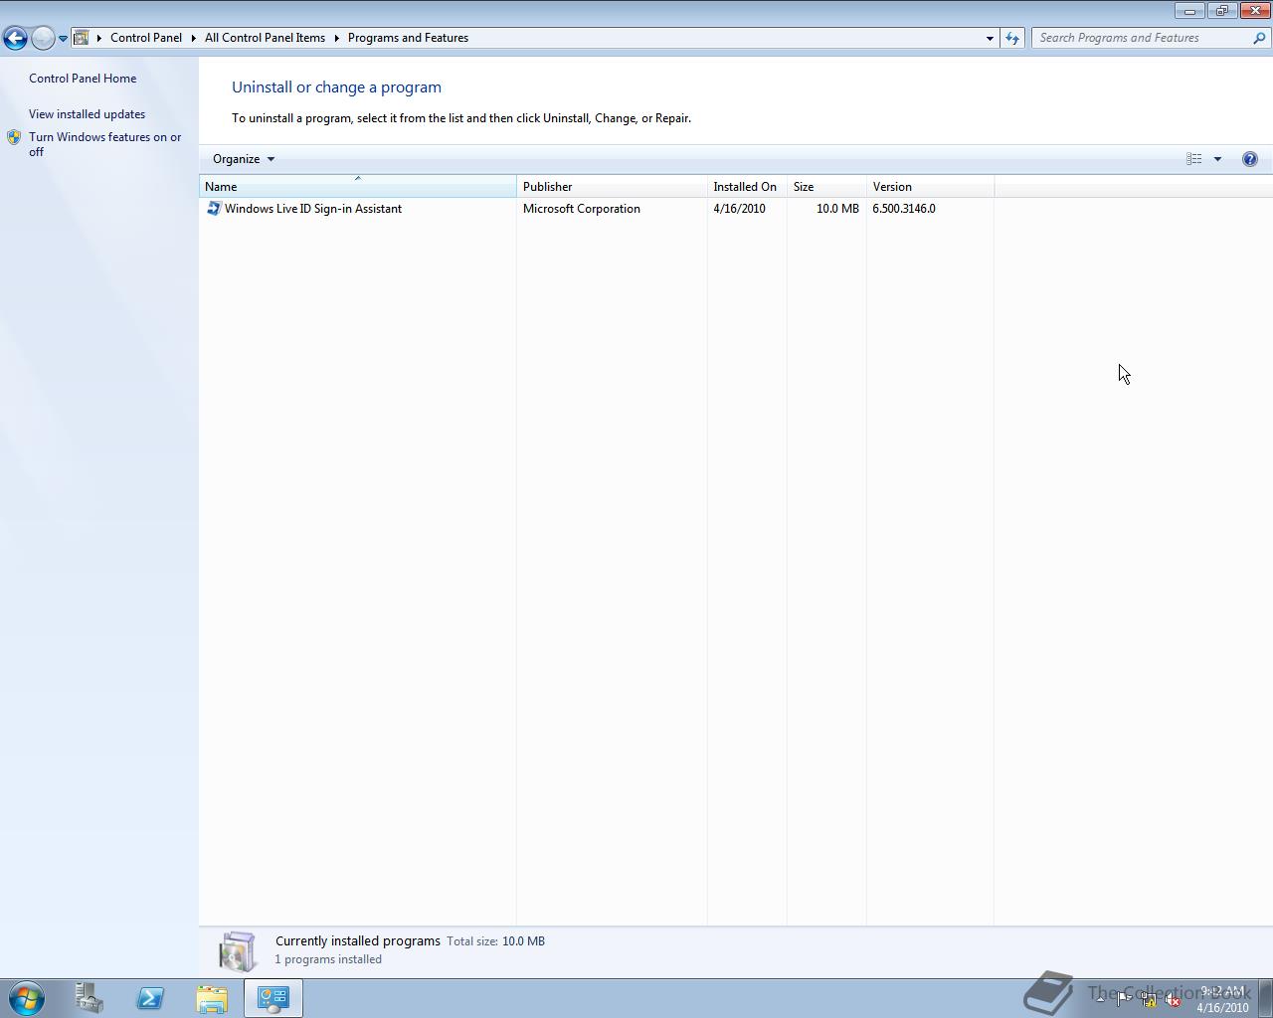Open Control Panel Home
Screen dimensions: 1273x1018
(x=83, y=79)
